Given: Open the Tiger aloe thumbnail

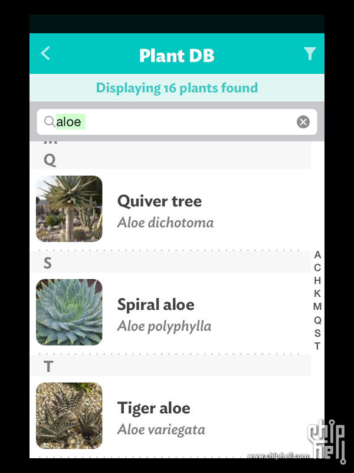Looking at the screenshot, I should pyautogui.click(x=69, y=416).
